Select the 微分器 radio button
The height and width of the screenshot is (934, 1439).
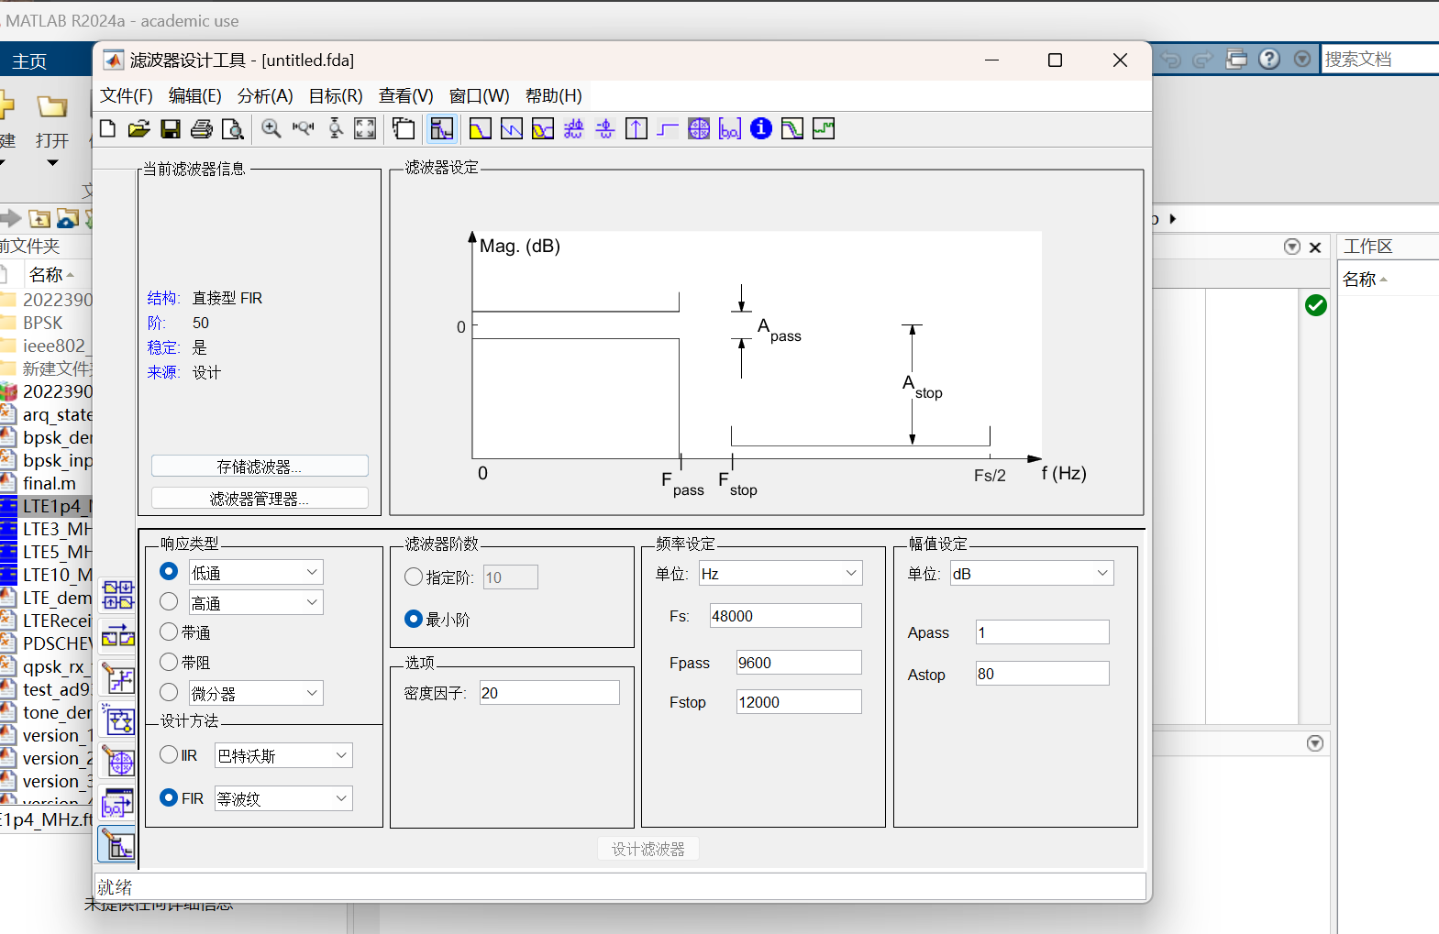tap(169, 692)
